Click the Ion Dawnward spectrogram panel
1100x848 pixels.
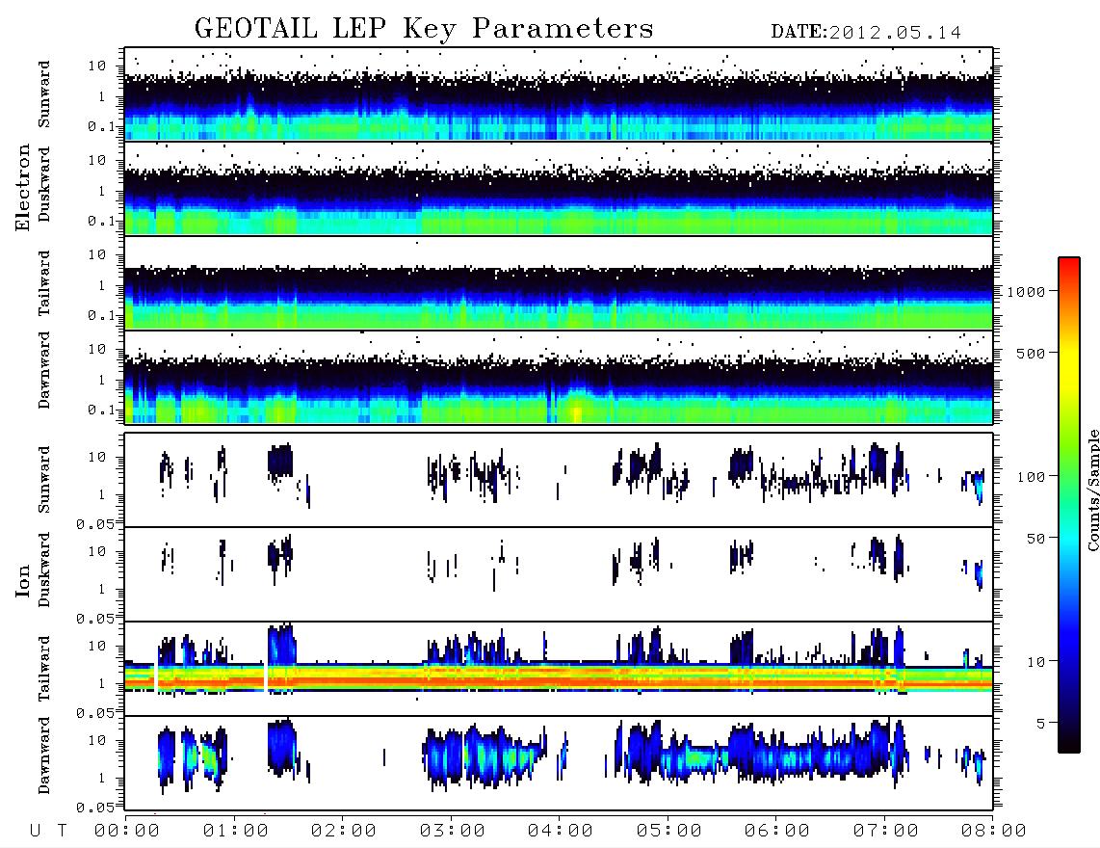pyautogui.click(x=559, y=762)
